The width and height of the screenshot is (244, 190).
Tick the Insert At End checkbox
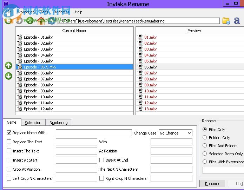pyautogui.click(x=102, y=160)
